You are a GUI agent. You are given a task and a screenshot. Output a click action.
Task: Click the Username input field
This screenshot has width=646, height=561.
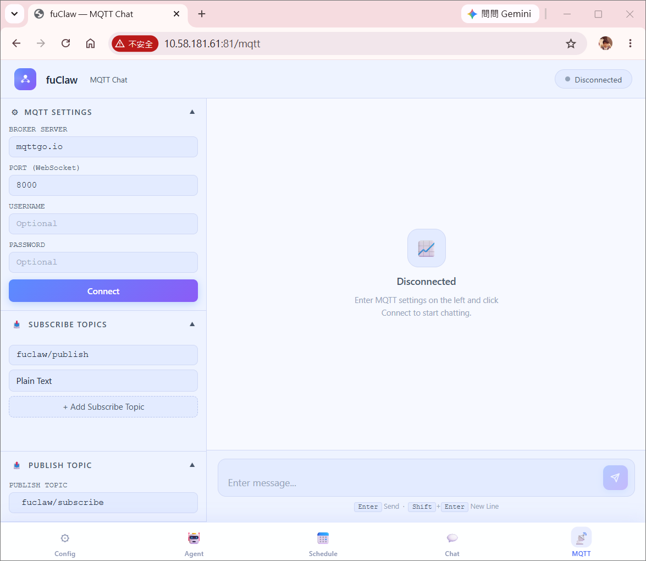click(103, 224)
